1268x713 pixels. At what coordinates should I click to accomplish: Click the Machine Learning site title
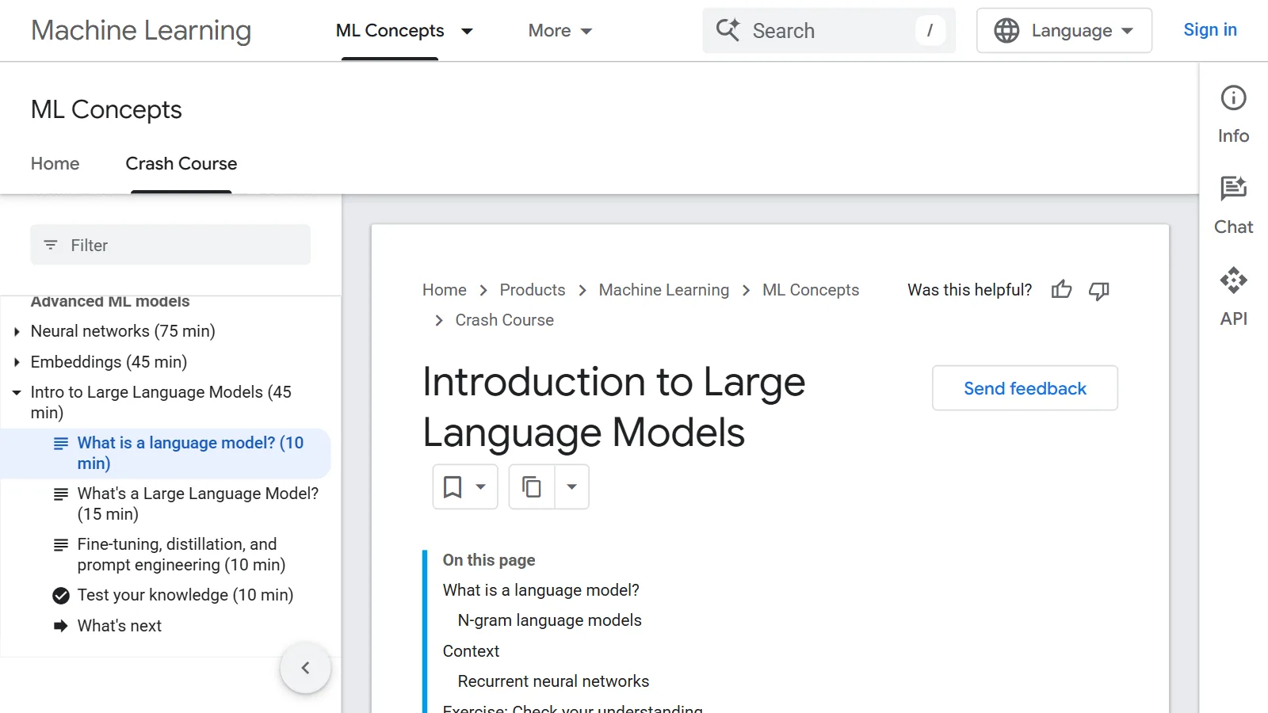point(141,30)
